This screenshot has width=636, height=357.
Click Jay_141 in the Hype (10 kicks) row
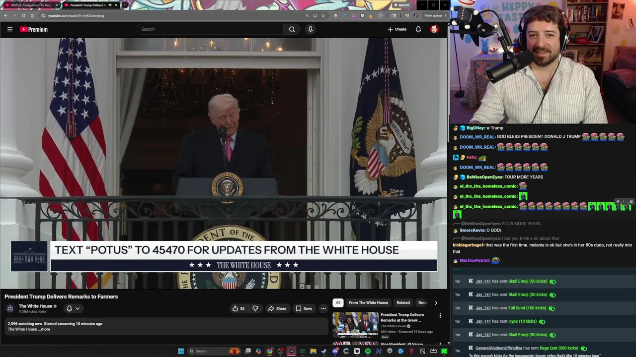[483, 321]
